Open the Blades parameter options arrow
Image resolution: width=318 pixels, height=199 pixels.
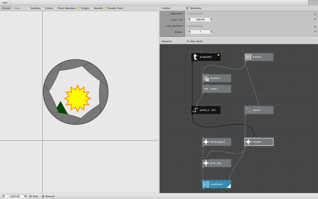coord(315,32)
